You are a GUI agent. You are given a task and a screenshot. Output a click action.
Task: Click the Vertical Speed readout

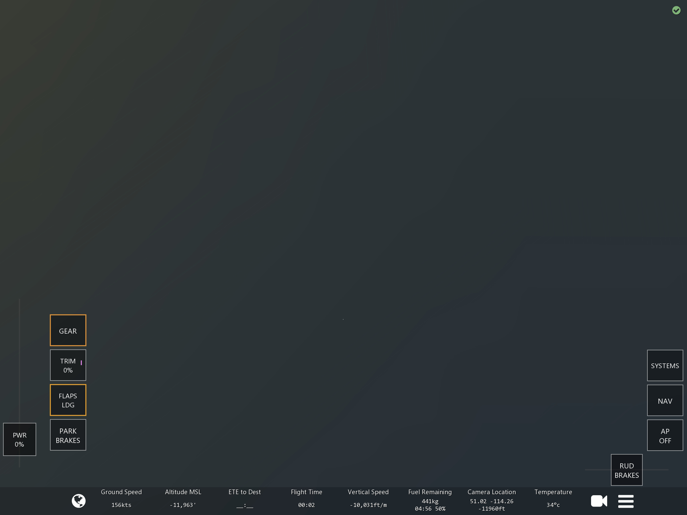(368, 499)
